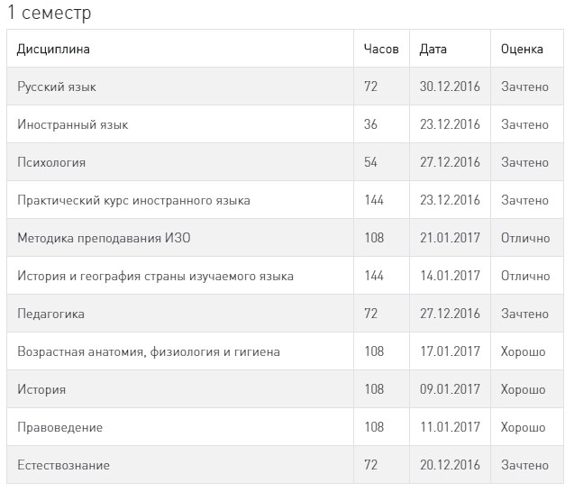Click the Дисциплина column header
This screenshot has height=492, width=574.
pos(54,50)
